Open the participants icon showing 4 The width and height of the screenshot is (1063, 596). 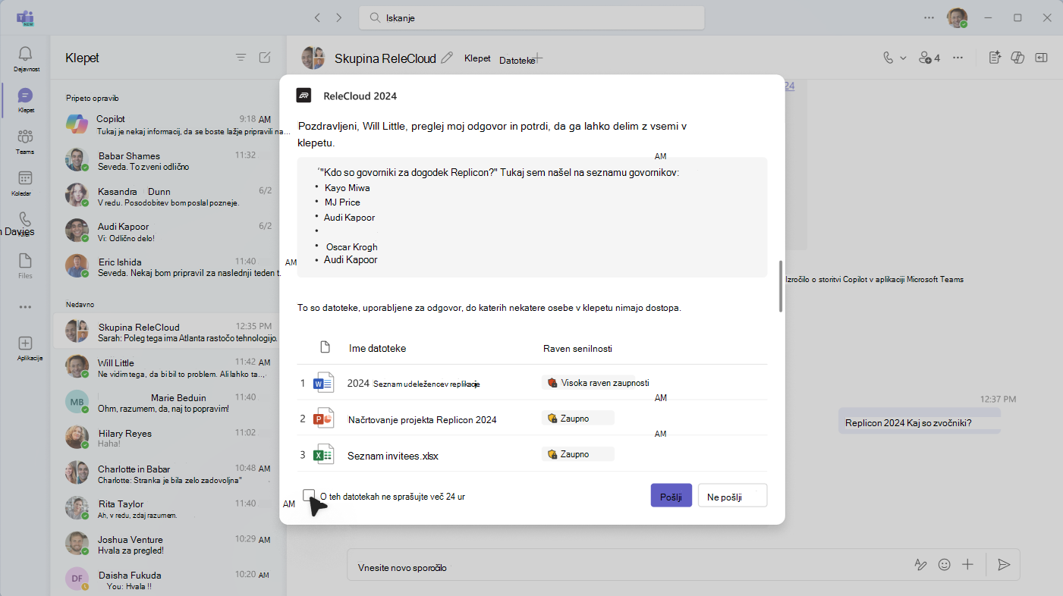pos(929,58)
